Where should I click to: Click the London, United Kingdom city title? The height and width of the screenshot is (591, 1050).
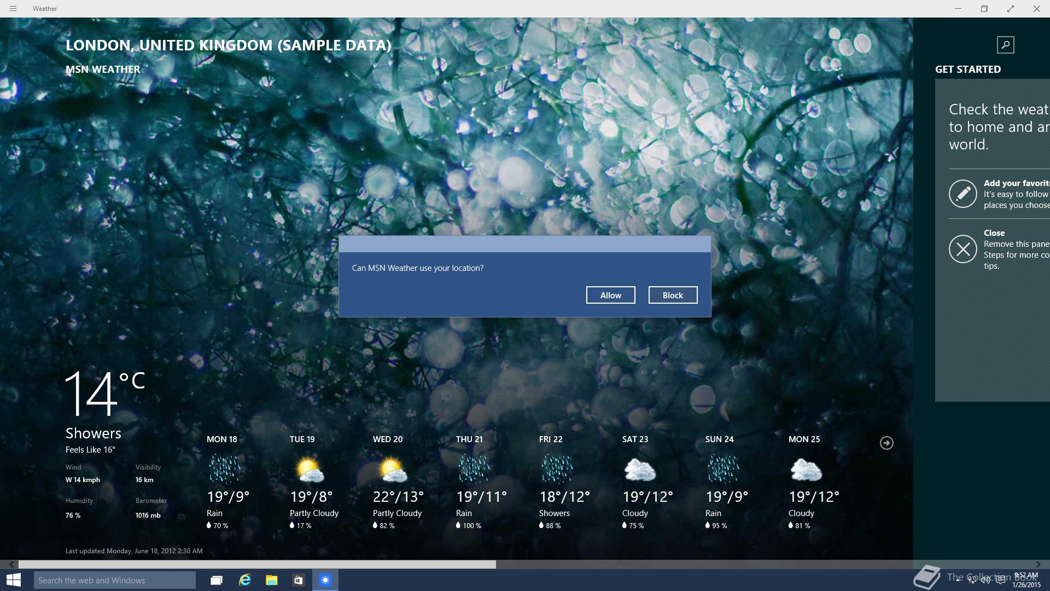pyautogui.click(x=229, y=45)
